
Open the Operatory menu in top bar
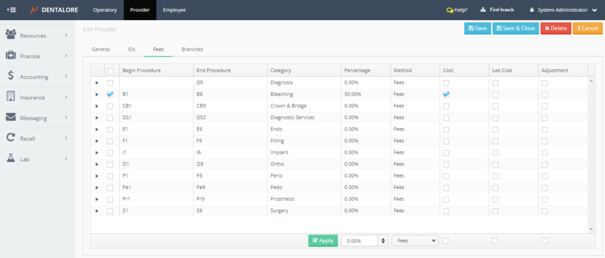click(105, 10)
